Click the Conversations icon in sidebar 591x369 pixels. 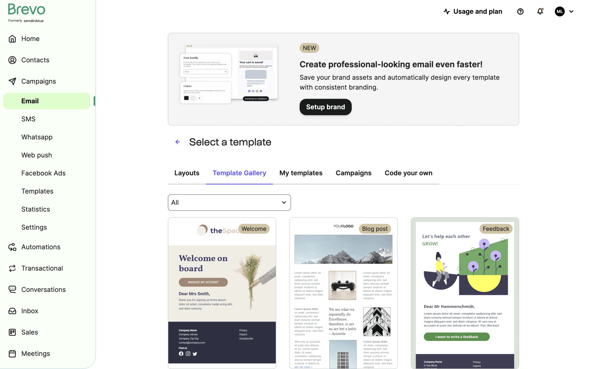tap(12, 290)
